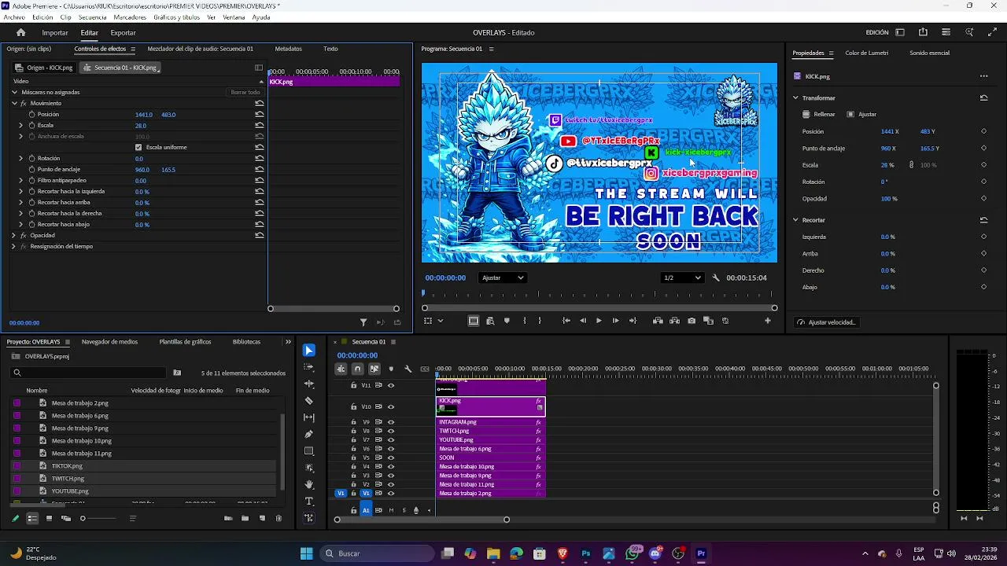Switch to the Exportar tab
The width and height of the screenshot is (1007, 566).
point(123,33)
